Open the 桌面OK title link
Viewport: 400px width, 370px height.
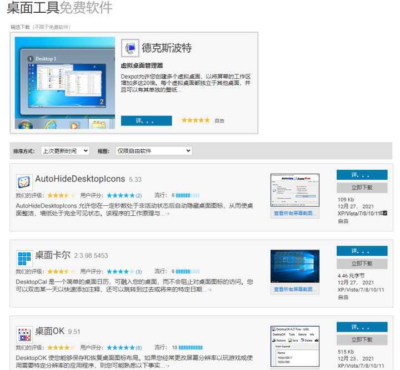click(x=50, y=331)
